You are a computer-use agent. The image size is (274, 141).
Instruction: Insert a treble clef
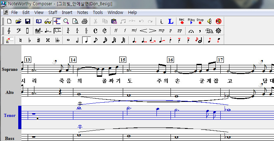[x=9, y=31]
